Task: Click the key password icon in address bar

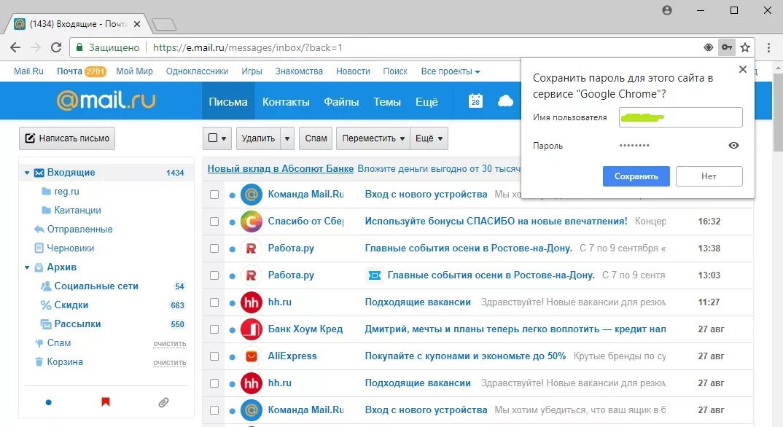Action: (x=727, y=47)
